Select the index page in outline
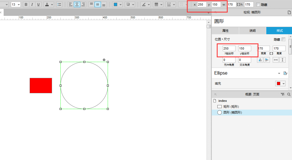Viewport: 292px width, 160px height. pos(223,101)
